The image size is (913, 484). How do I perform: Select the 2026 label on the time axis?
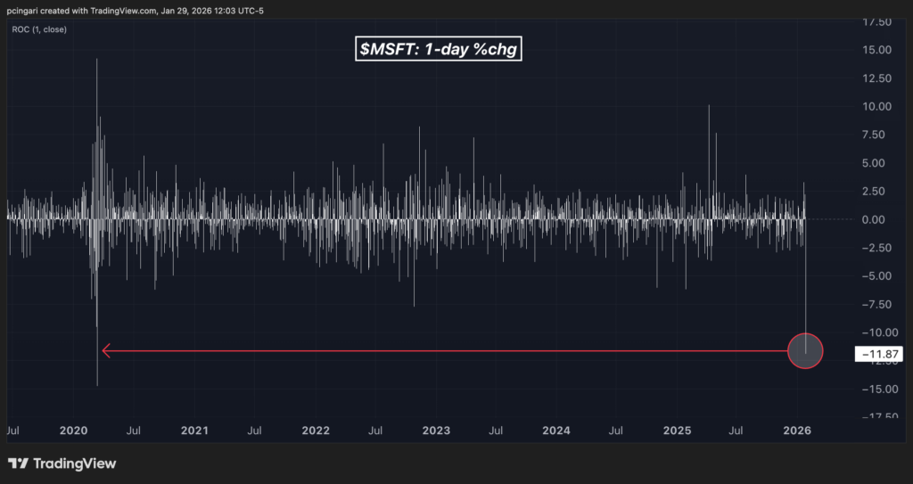(x=796, y=431)
